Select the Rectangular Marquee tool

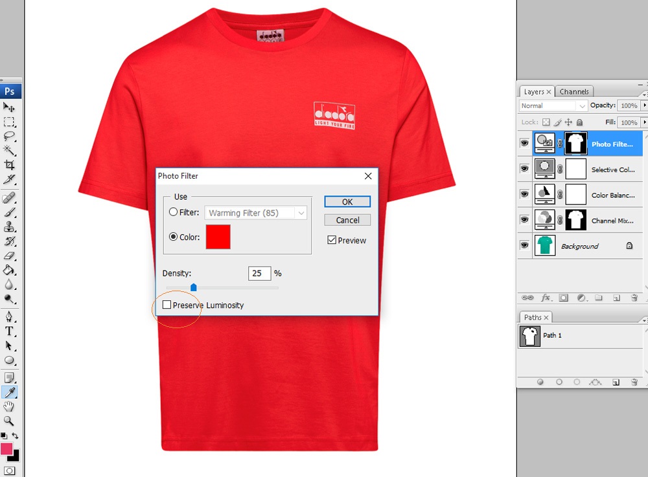(x=8, y=122)
